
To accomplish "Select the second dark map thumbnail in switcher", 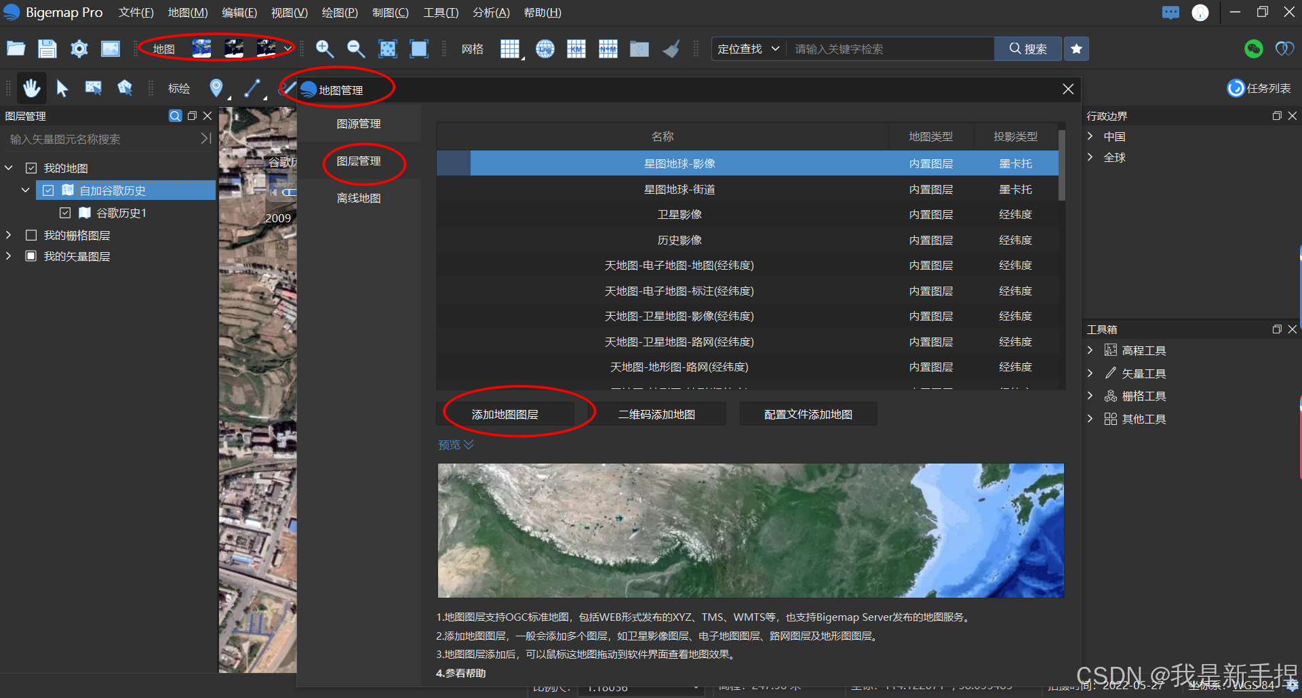I will [x=234, y=48].
